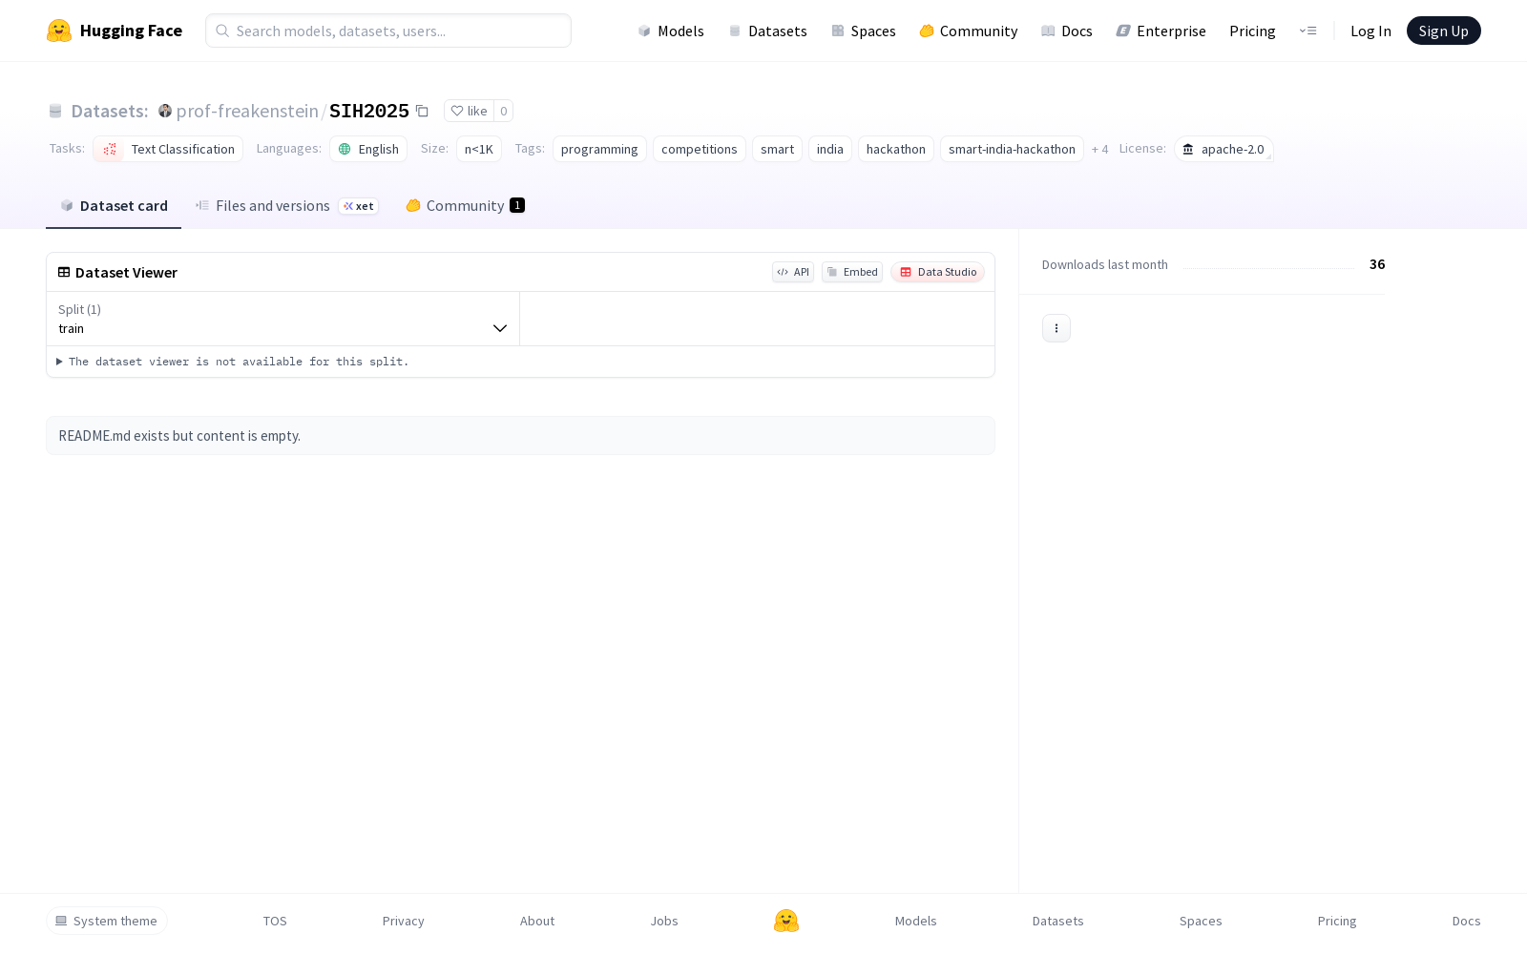1527x954 pixels.
Task: Select the india tag
Action: [x=830, y=149]
